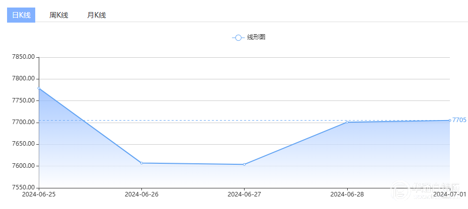Click the 7850.00 y-axis label
Screen dimensions: 468x209
tap(23, 57)
